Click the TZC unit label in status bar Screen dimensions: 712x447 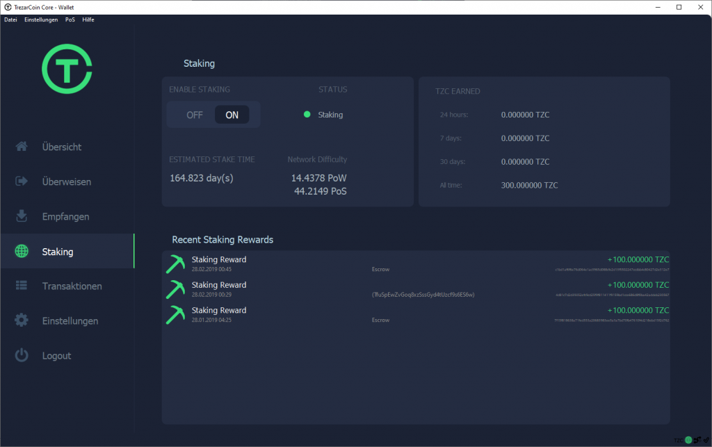coord(679,440)
